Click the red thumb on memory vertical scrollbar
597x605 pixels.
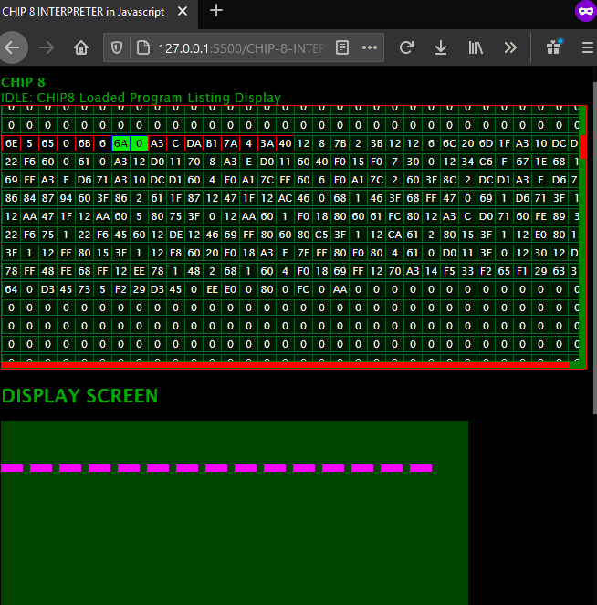[x=583, y=146]
